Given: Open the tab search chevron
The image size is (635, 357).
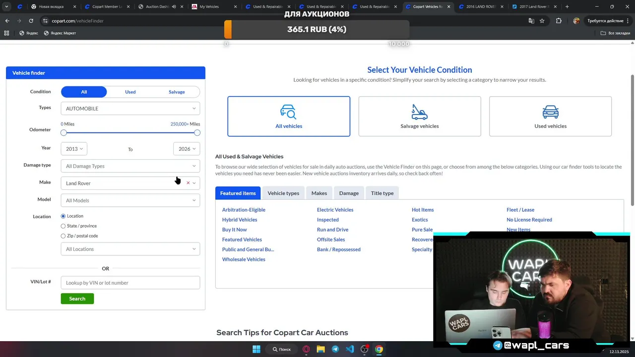Looking at the screenshot, I should [6, 7].
